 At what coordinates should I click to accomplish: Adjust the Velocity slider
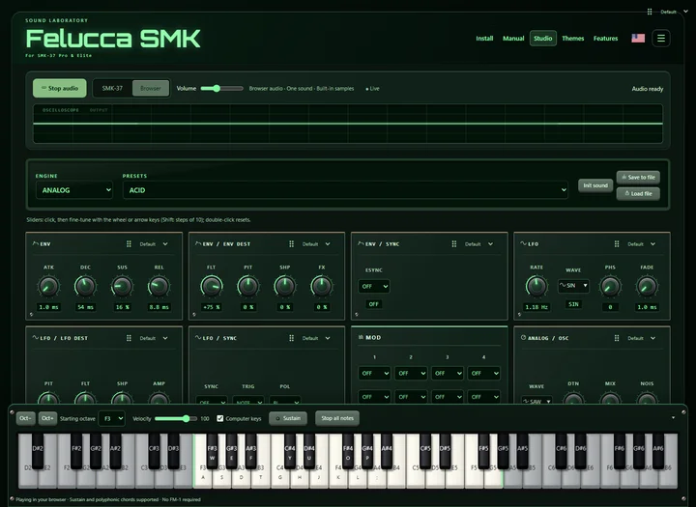tap(176, 419)
